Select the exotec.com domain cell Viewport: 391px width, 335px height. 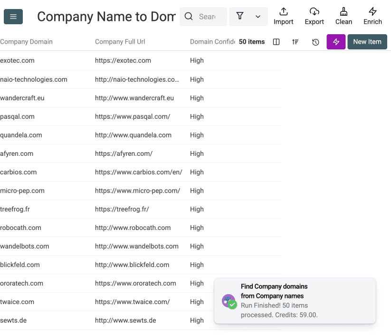pos(17,60)
